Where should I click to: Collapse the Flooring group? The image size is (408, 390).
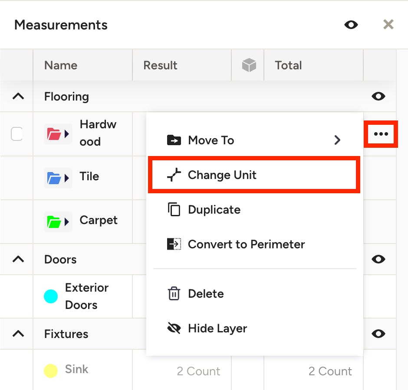18,96
